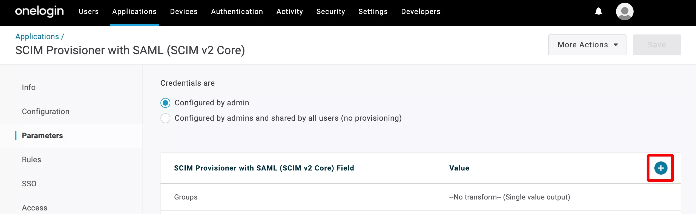Image resolution: width=696 pixels, height=214 pixels.
Task: Select Configured by admins and shared radio
Action: 165,118
